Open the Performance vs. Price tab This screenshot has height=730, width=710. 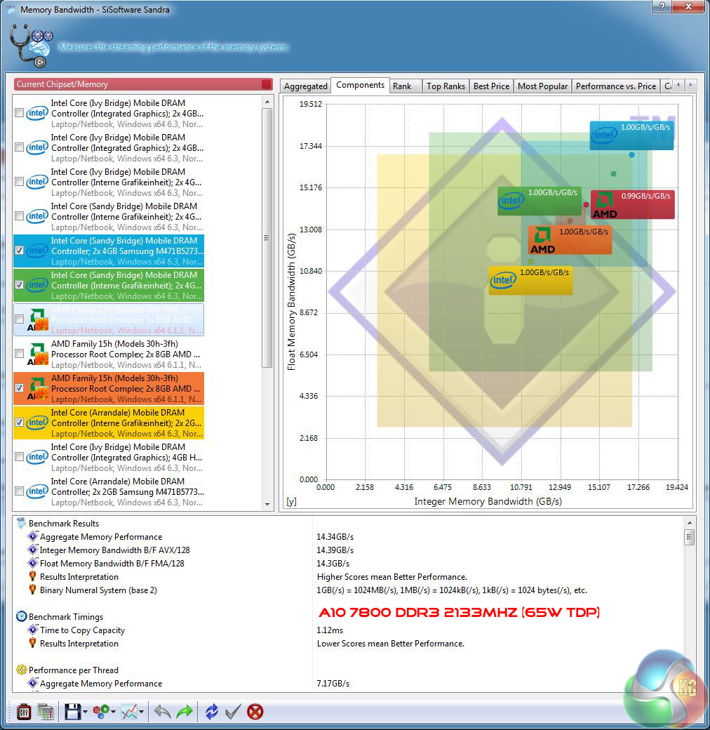[x=615, y=86]
